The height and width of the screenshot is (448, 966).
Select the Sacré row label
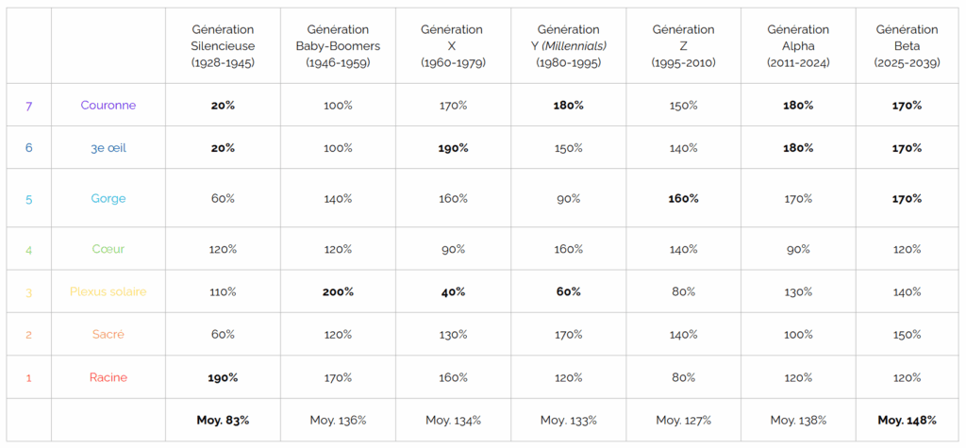click(x=108, y=335)
